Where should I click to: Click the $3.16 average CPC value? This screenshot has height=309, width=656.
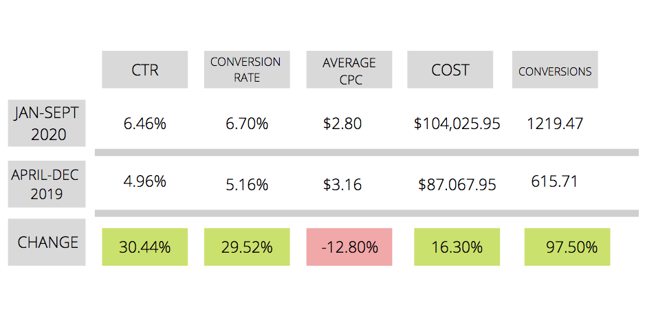click(x=342, y=185)
